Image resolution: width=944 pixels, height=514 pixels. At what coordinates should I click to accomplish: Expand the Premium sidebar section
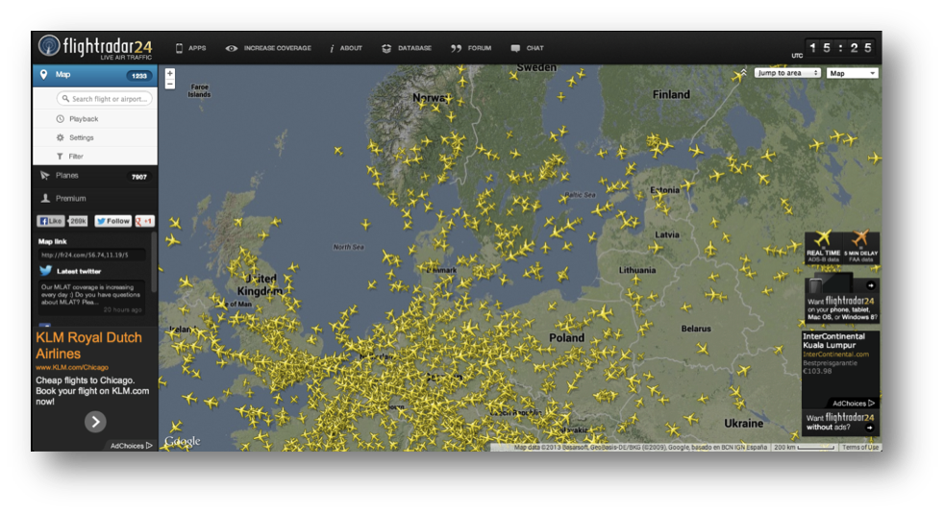click(95, 199)
